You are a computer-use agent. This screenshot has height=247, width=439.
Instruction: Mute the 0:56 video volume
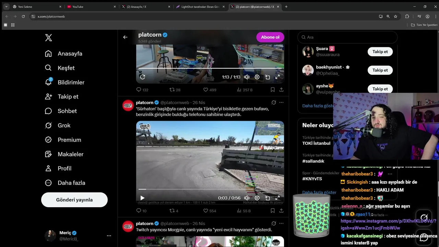247,198
